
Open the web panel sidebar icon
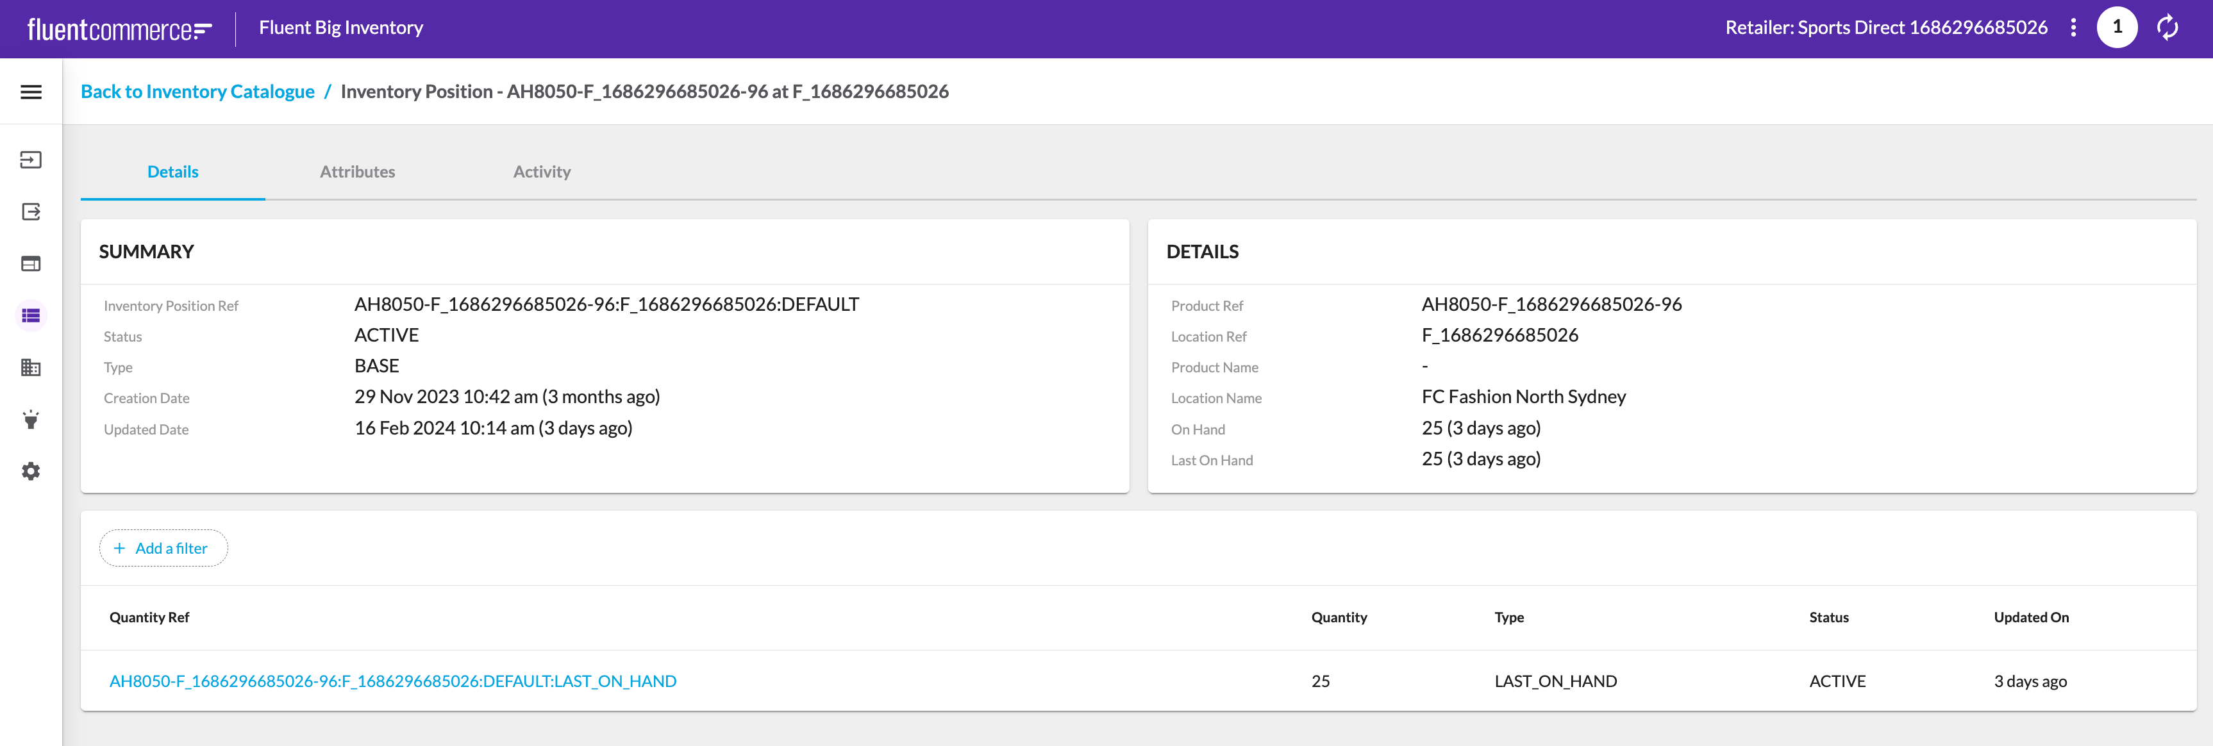31,263
